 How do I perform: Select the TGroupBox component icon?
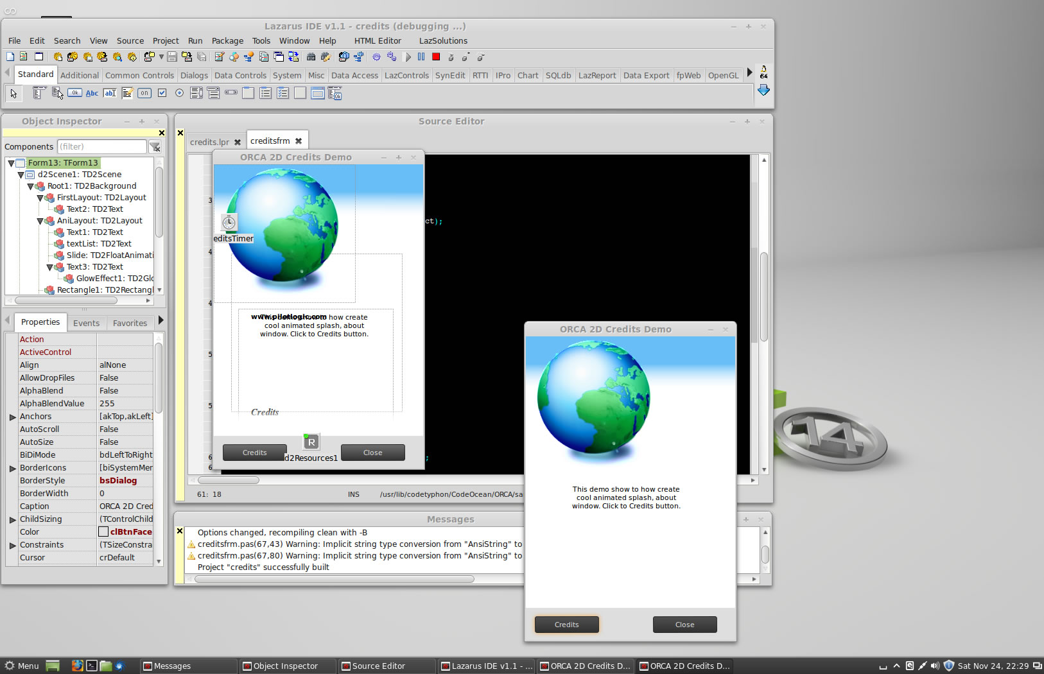point(248,94)
